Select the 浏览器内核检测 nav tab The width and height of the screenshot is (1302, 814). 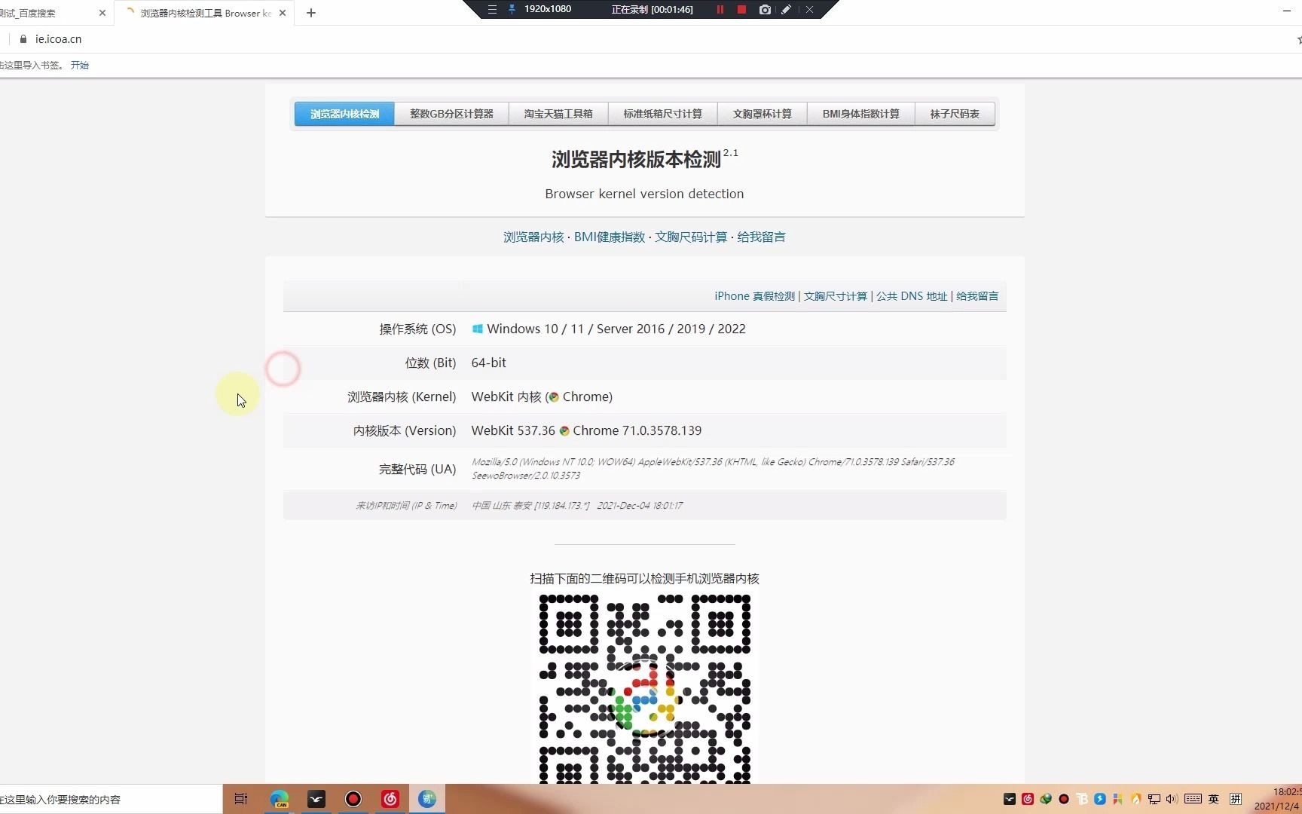344,114
